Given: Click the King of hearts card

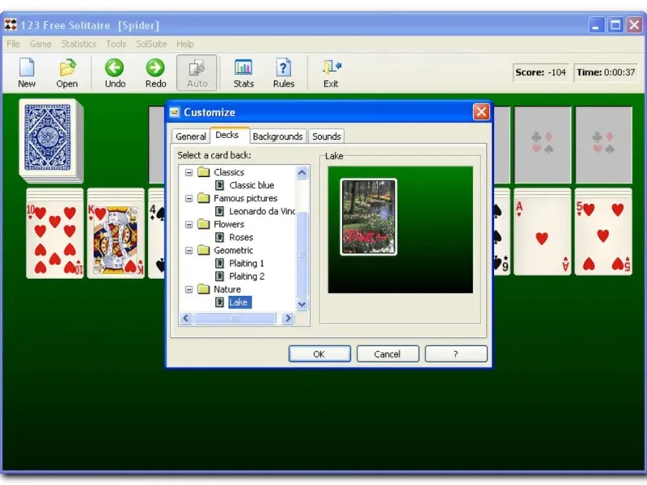Looking at the screenshot, I should click(x=116, y=239).
